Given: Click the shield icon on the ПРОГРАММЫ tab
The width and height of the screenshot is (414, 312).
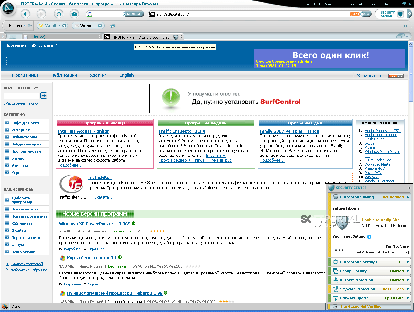Looking at the screenshot, I should [x=176, y=37].
